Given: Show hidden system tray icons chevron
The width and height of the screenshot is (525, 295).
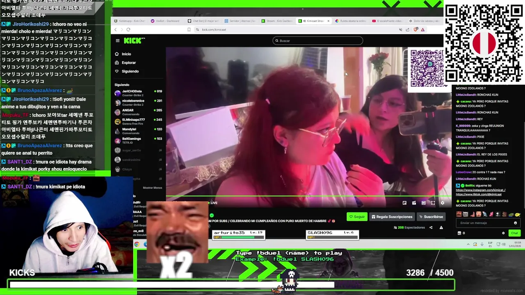Looking at the screenshot, I should (468, 245).
